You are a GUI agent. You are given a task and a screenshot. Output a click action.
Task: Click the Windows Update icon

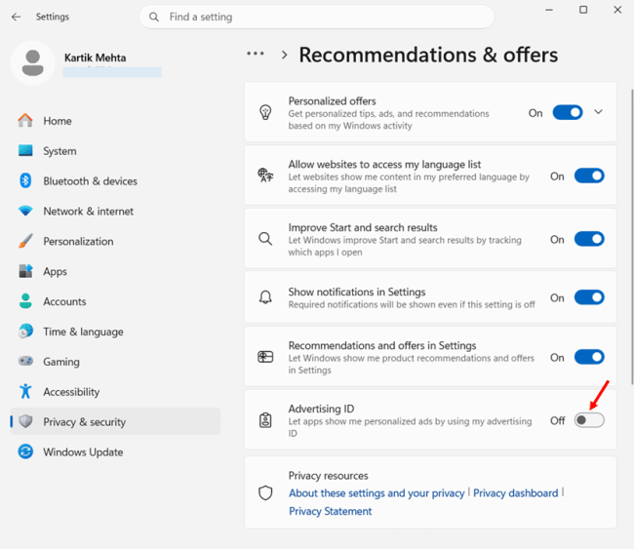click(x=25, y=451)
